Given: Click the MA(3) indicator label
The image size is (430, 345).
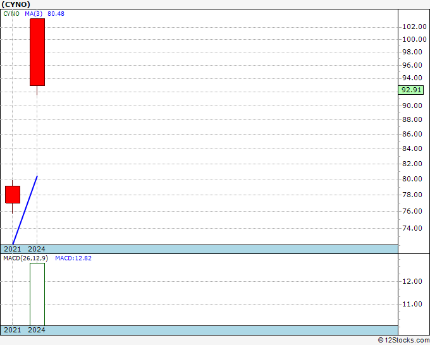Looking at the screenshot, I should [34, 14].
